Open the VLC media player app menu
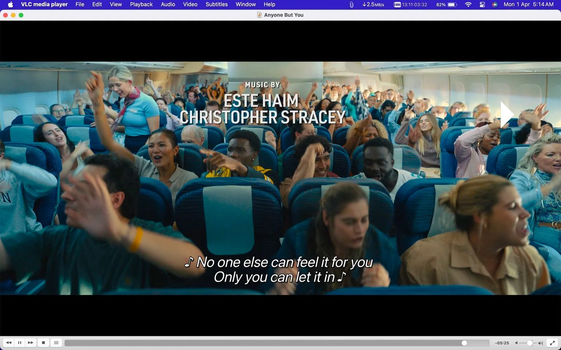Image resolution: width=561 pixels, height=350 pixels. [44, 4]
